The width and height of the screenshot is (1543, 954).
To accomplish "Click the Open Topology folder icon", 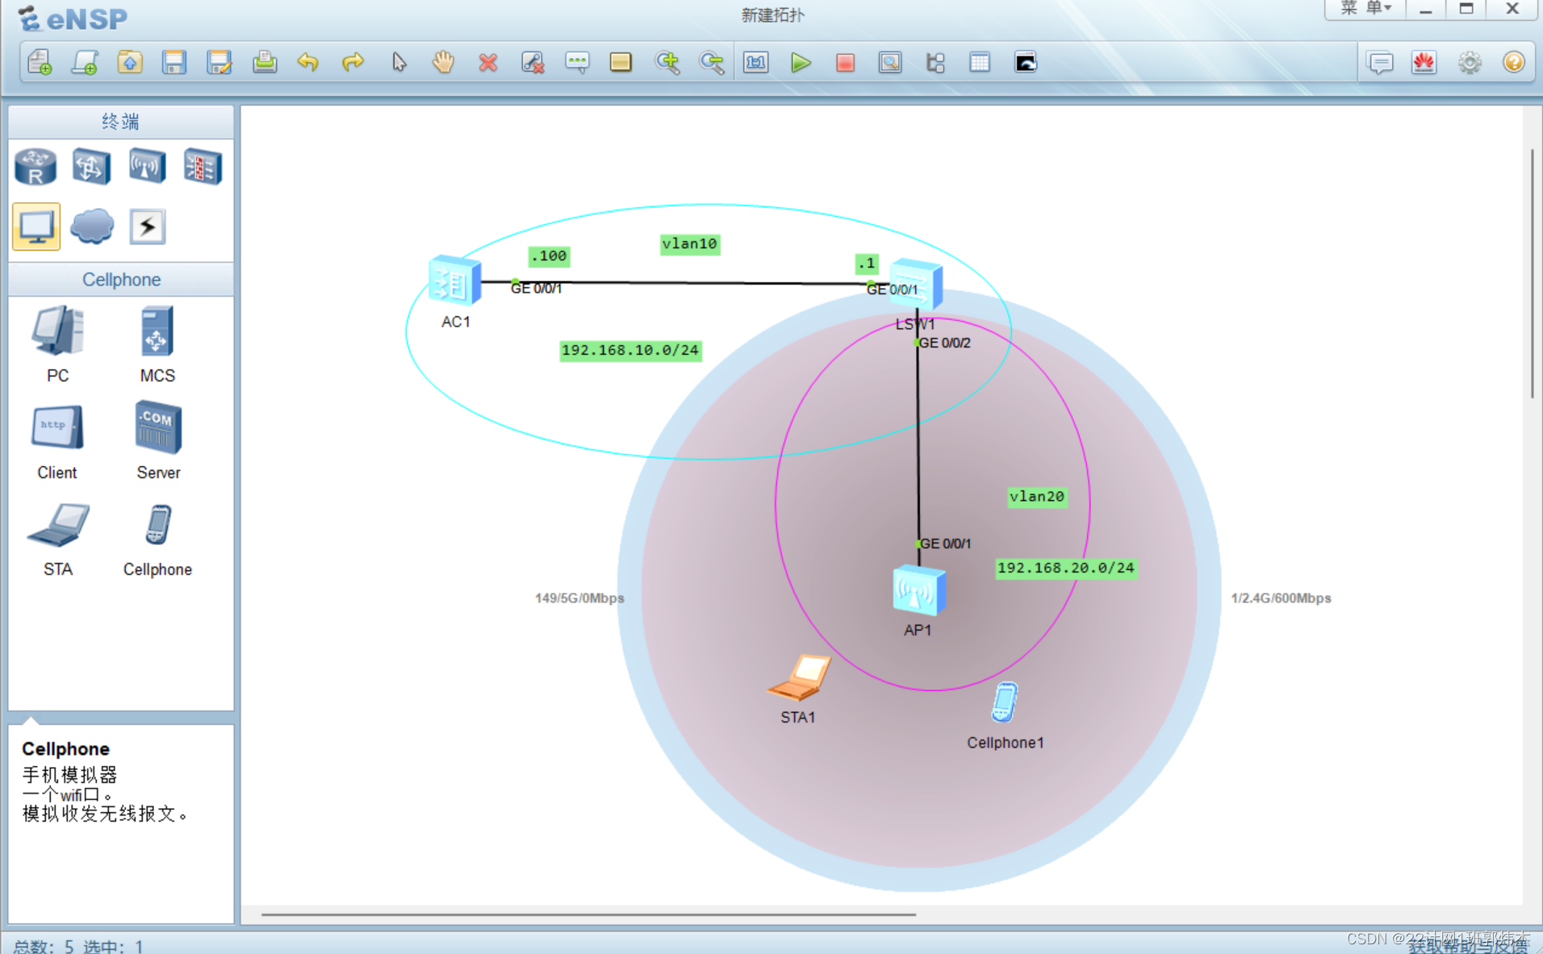I will pyautogui.click(x=130, y=62).
